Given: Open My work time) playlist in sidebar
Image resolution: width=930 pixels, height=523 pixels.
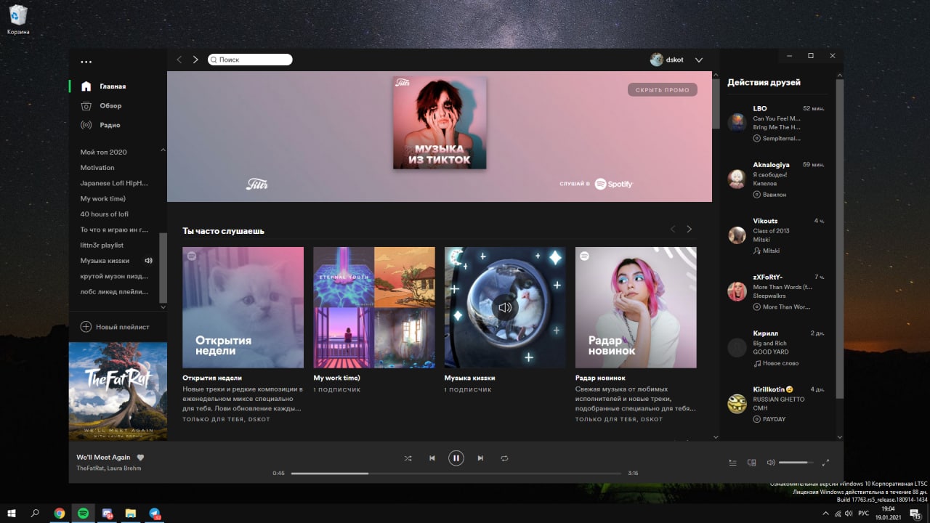Looking at the screenshot, I should click(x=102, y=198).
